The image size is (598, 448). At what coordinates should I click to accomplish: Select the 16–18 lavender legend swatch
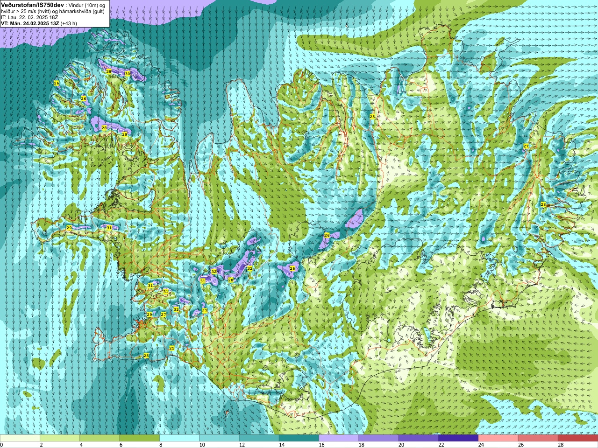[x=339, y=438]
